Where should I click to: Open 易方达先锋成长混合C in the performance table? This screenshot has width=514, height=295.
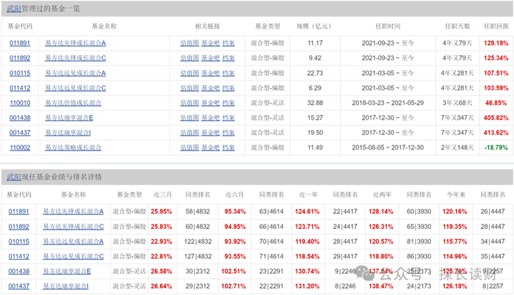(73, 227)
